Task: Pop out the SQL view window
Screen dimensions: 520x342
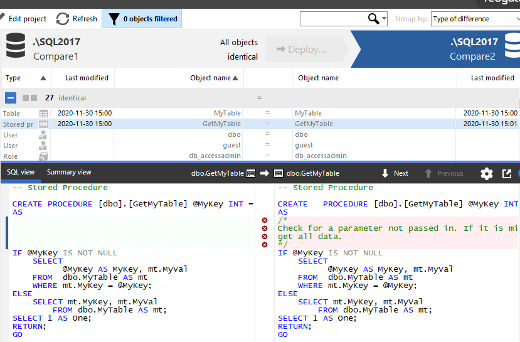Action: click(x=507, y=174)
